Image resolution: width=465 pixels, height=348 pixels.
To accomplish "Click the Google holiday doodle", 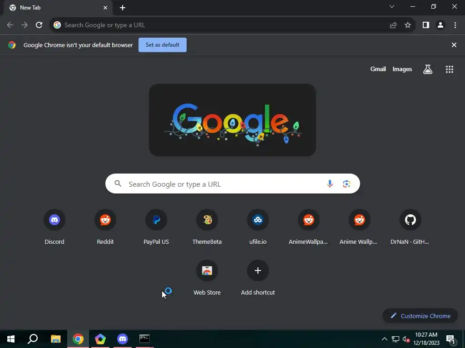I will click(x=232, y=120).
